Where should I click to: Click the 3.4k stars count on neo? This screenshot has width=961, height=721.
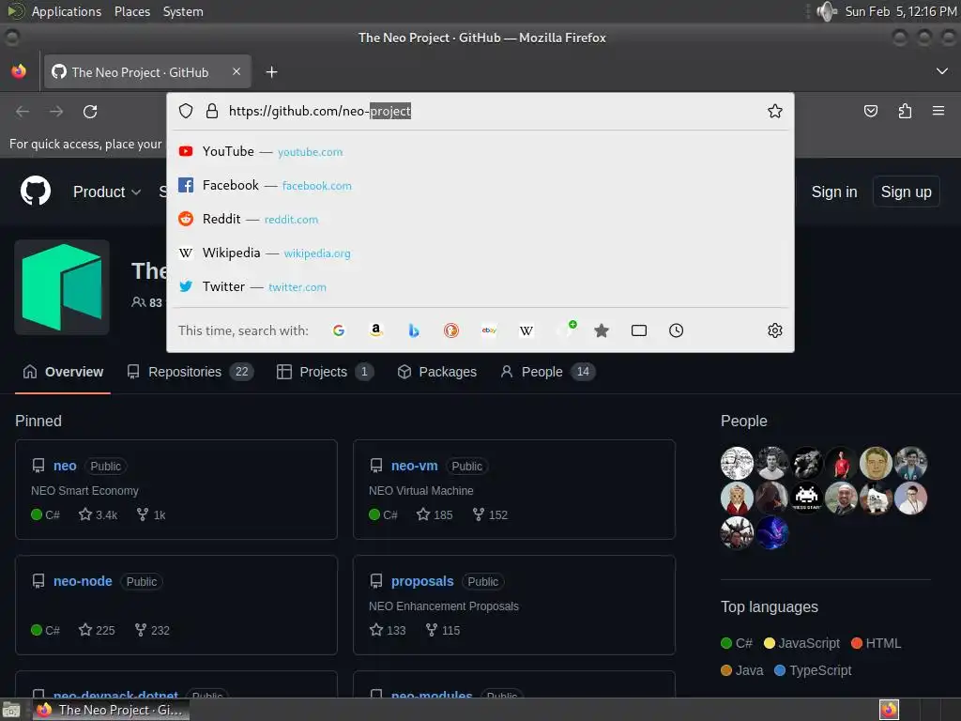(x=98, y=515)
